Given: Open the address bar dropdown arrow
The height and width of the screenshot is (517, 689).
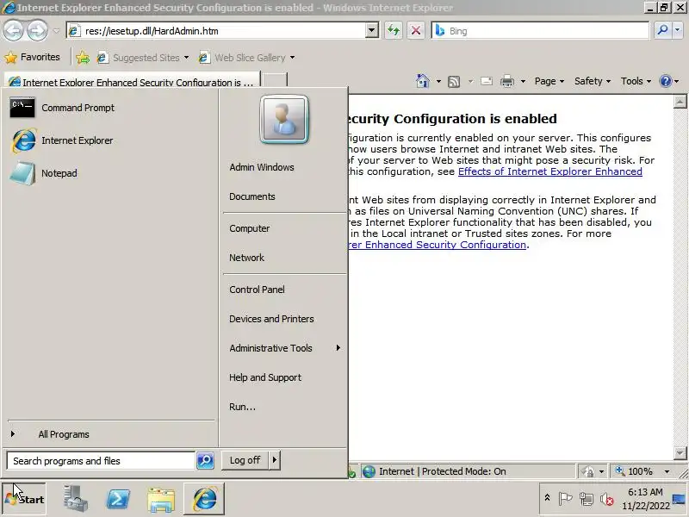Looking at the screenshot, I should pos(372,31).
